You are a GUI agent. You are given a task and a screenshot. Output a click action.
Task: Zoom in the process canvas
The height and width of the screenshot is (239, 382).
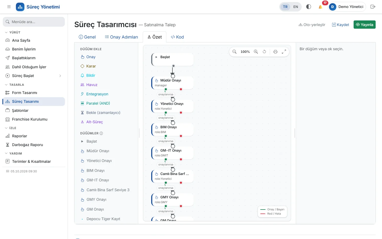point(256,52)
